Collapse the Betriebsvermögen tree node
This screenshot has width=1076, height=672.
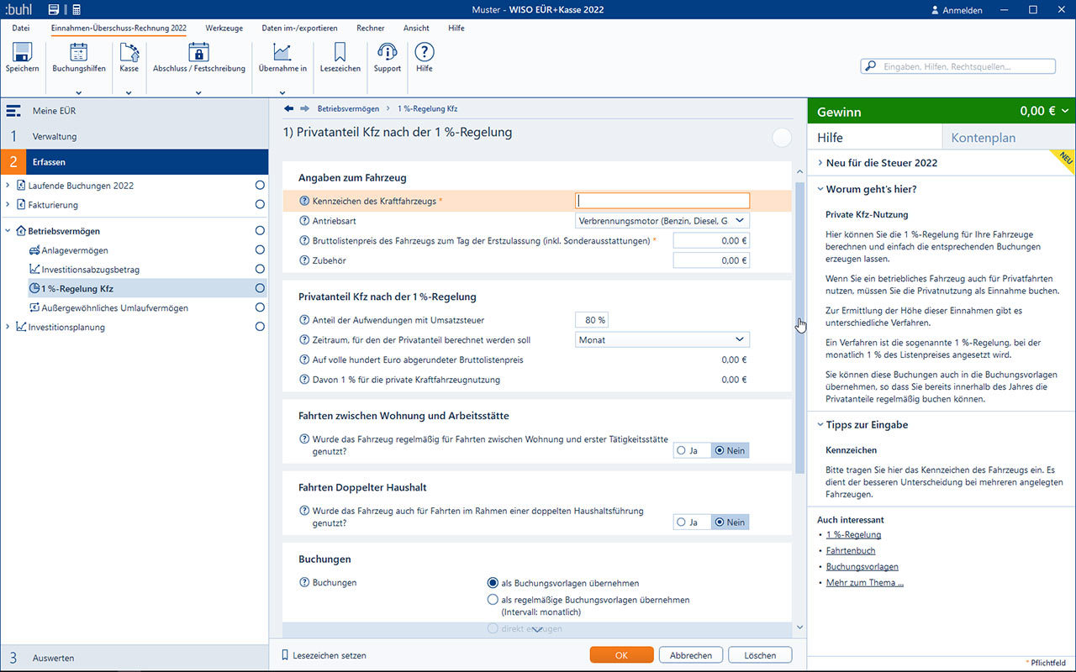pyautogui.click(x=8, y=231)
